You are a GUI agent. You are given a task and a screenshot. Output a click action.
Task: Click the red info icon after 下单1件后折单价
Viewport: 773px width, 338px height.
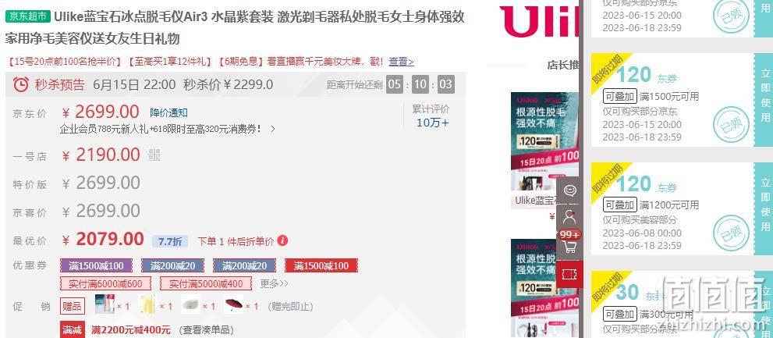click(282, 240)
